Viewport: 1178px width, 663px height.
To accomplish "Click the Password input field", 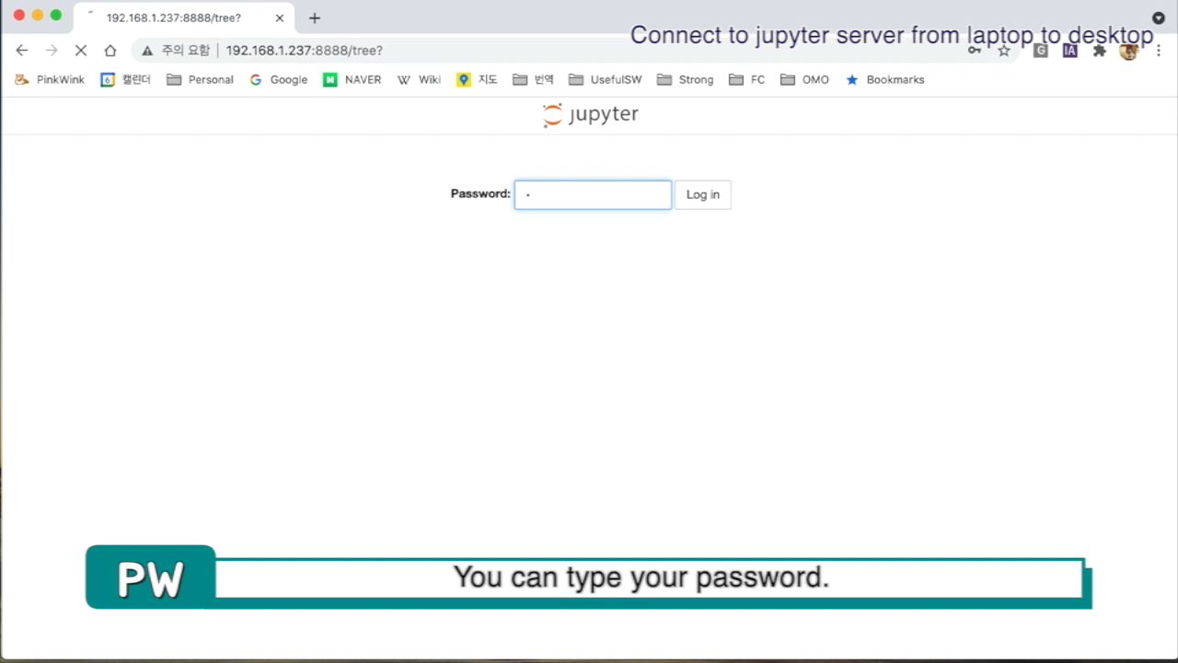I will [x=593, y=194].
